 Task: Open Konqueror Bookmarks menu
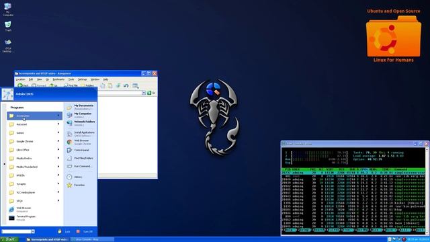58,79
